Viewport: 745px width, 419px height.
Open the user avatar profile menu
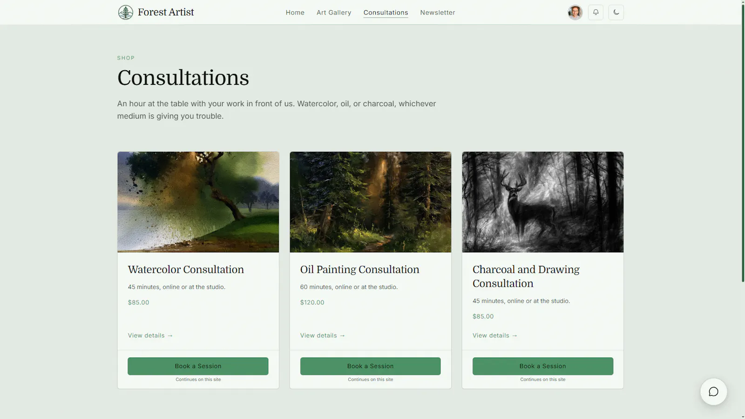pyautogui.click(x=575, y=12)
